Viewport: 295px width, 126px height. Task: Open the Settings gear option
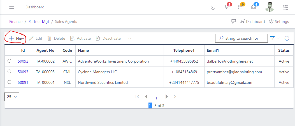click(279, 22)
